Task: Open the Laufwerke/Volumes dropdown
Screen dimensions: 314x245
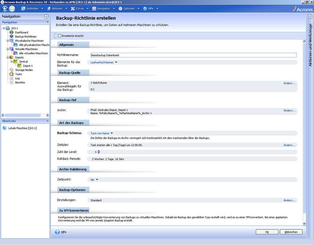Action: [x=104, y=62]
